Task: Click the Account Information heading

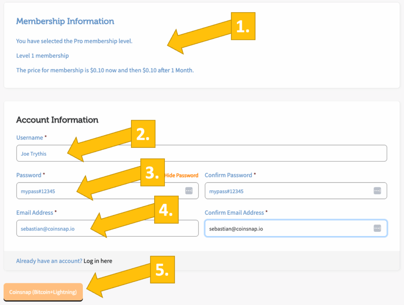Action: tap(57, 120)
